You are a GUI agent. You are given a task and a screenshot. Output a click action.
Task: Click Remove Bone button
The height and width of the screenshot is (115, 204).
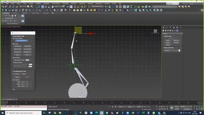click(x=18, y=49)
